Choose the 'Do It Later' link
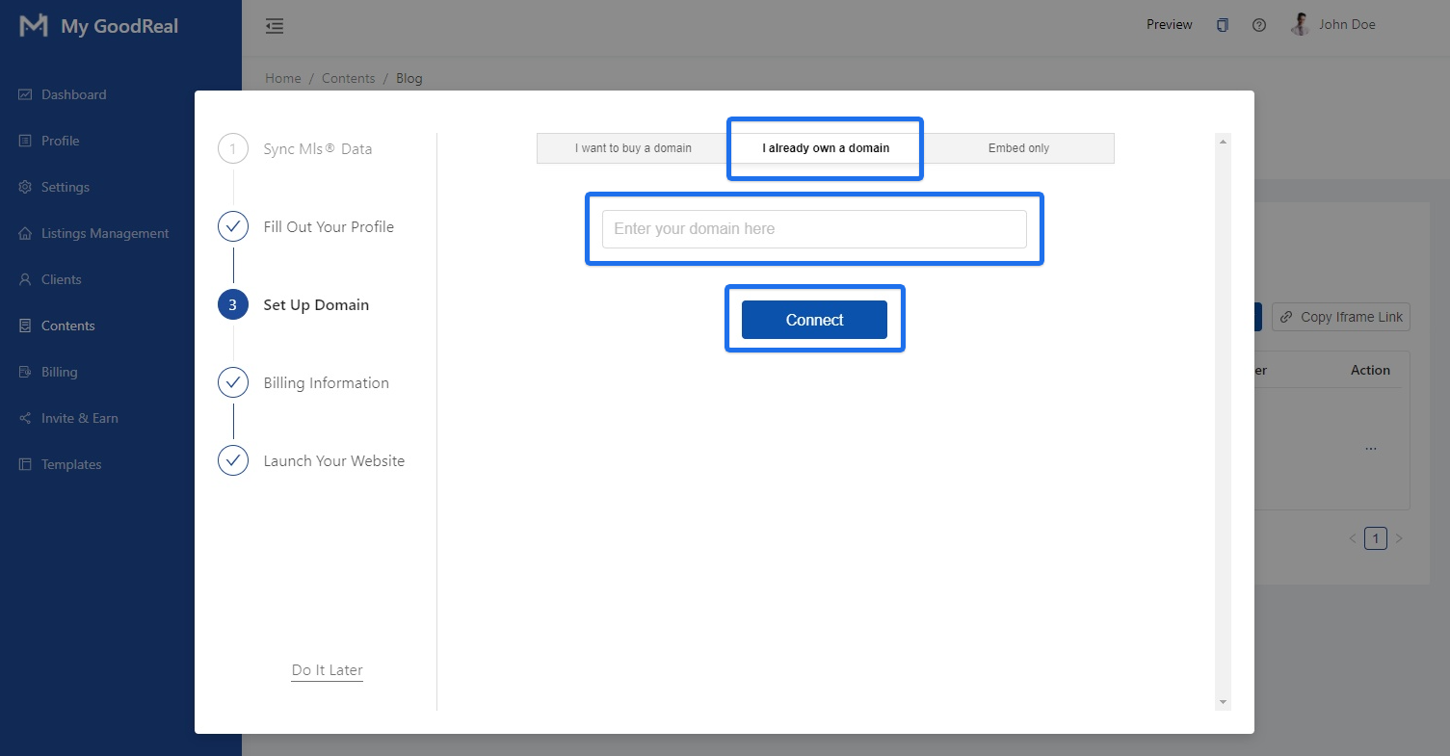 pos(327,669)
